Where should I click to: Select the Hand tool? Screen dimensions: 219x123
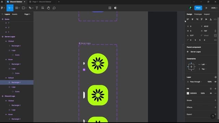pyautogui.click(x=48, y=8)
